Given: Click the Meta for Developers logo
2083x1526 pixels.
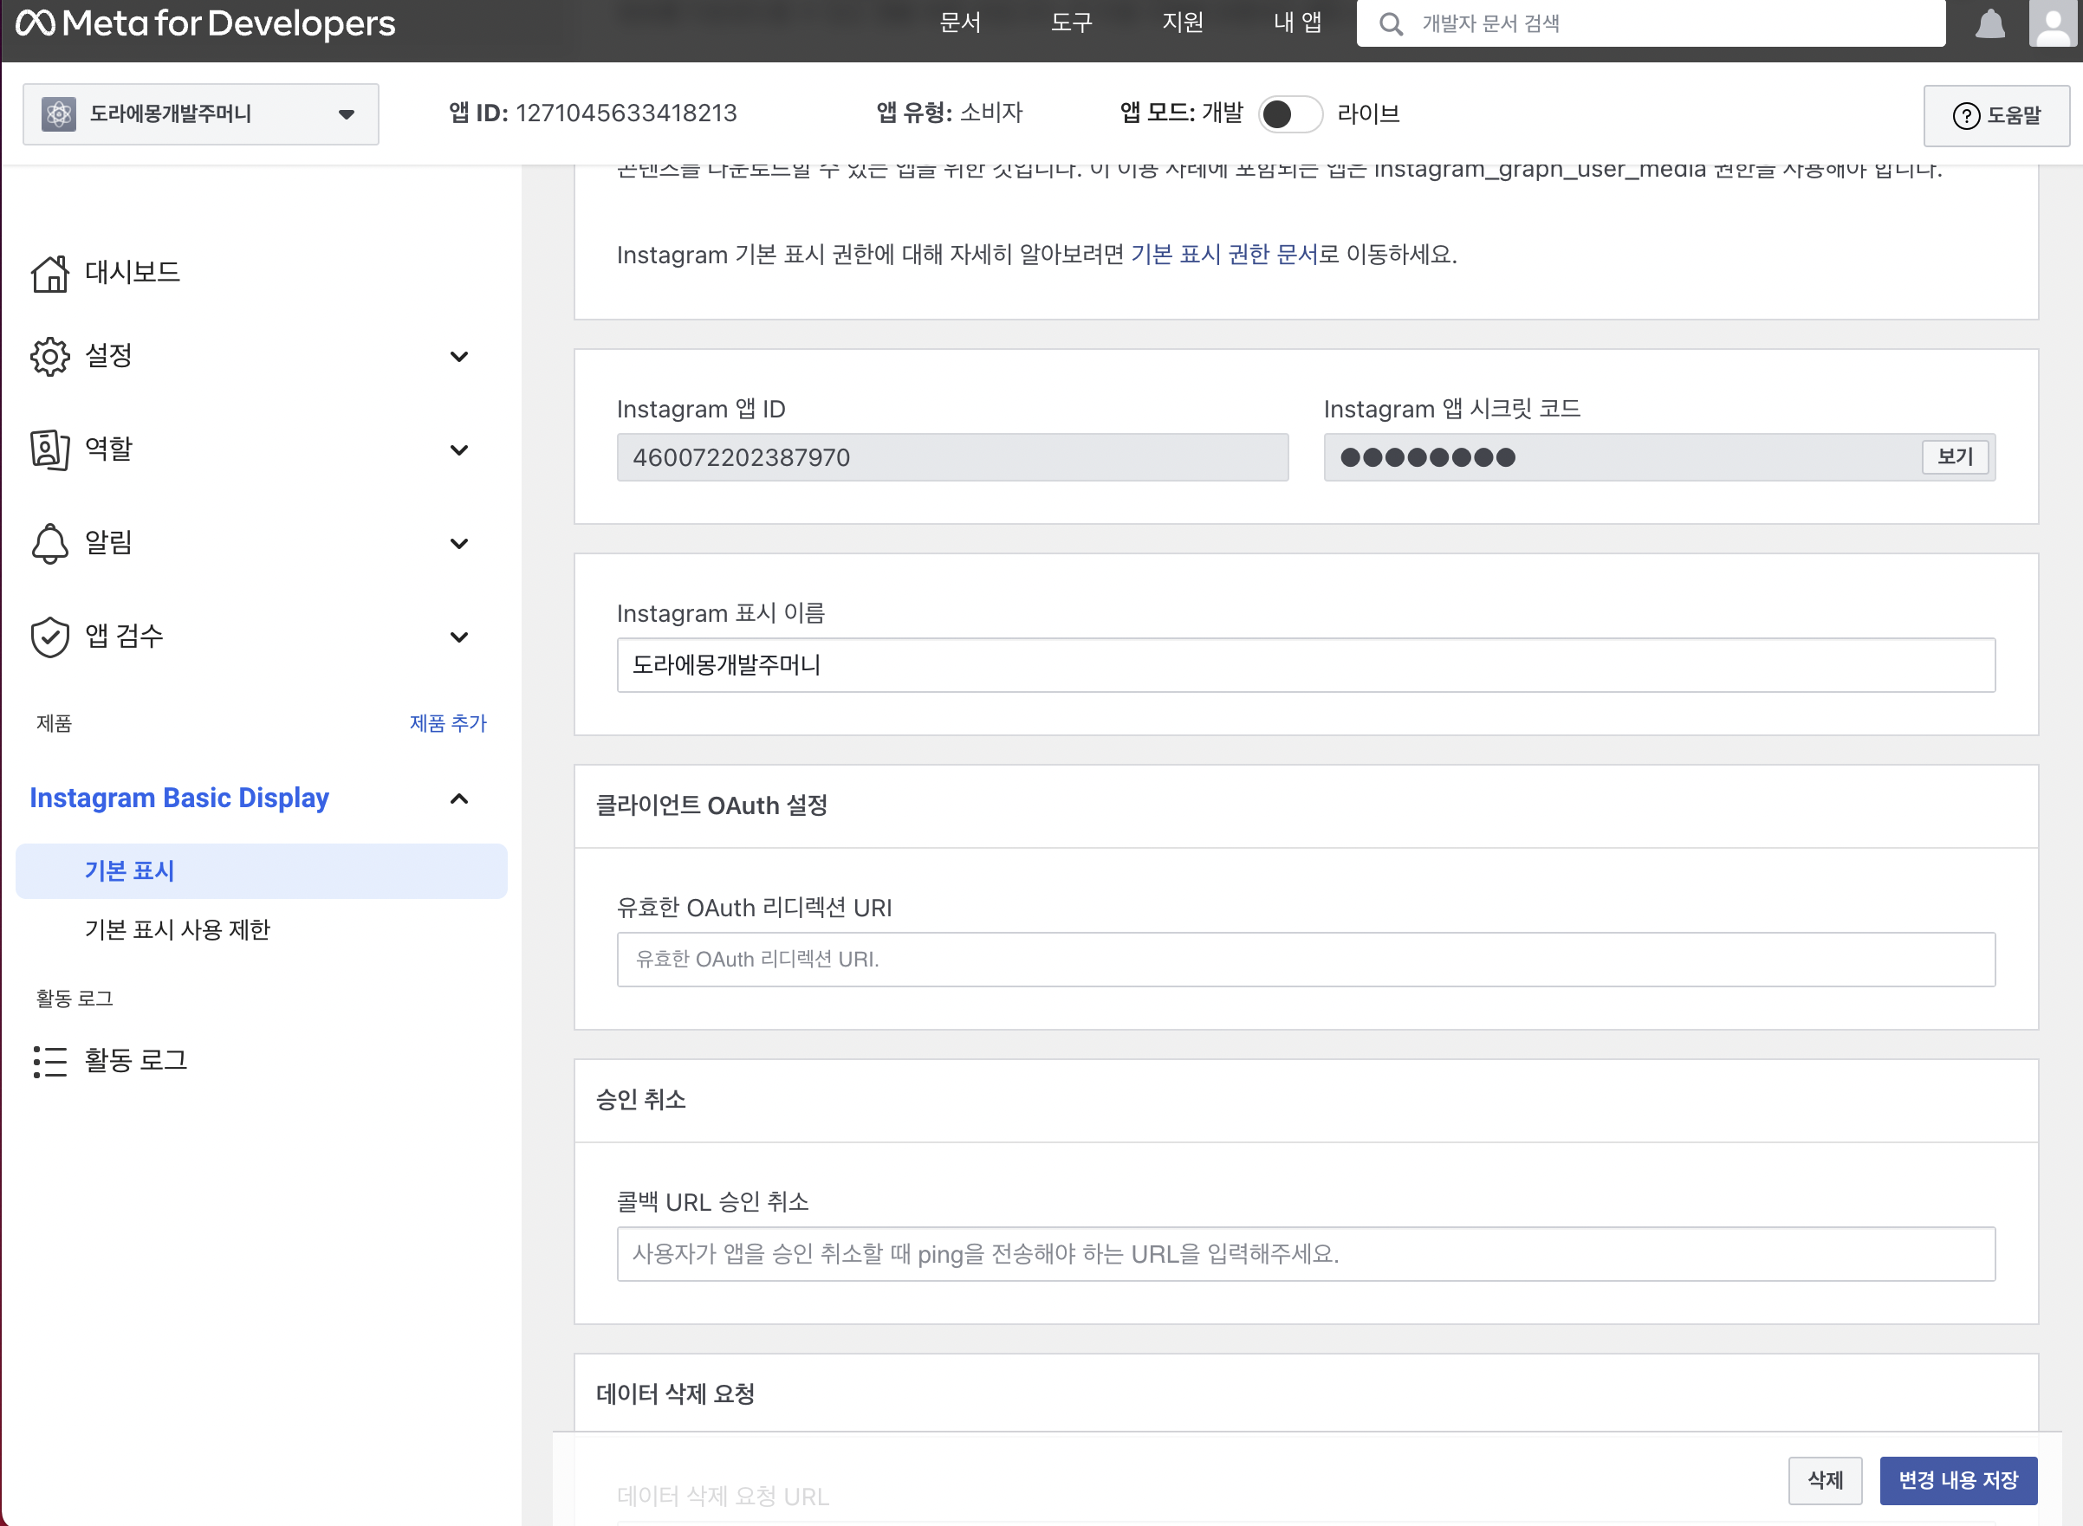Looking at the screenshot, I should coord(205,23).
